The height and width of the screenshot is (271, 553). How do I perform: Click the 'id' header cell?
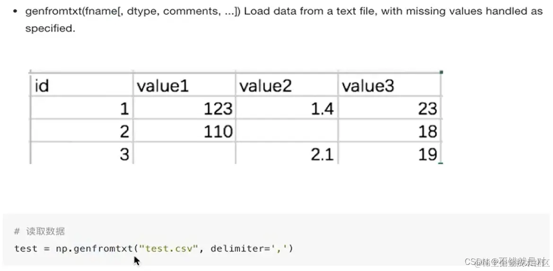click(x=81, y=86)
